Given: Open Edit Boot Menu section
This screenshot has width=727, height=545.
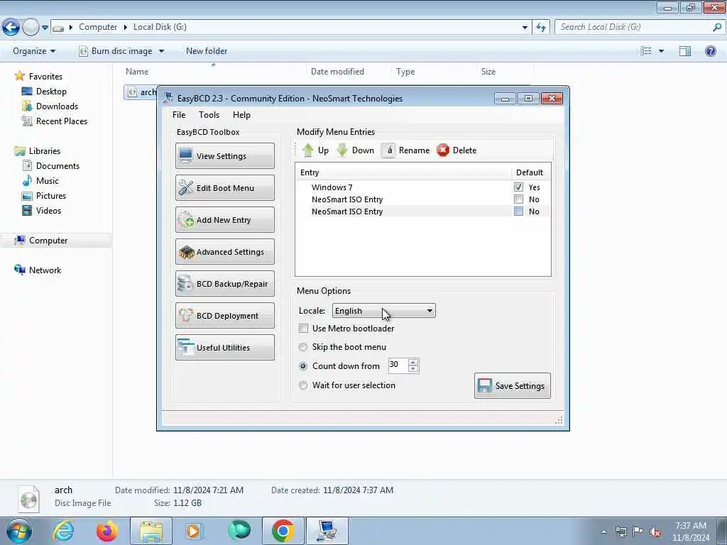Looking at the screenshot, I should point(225,187).
